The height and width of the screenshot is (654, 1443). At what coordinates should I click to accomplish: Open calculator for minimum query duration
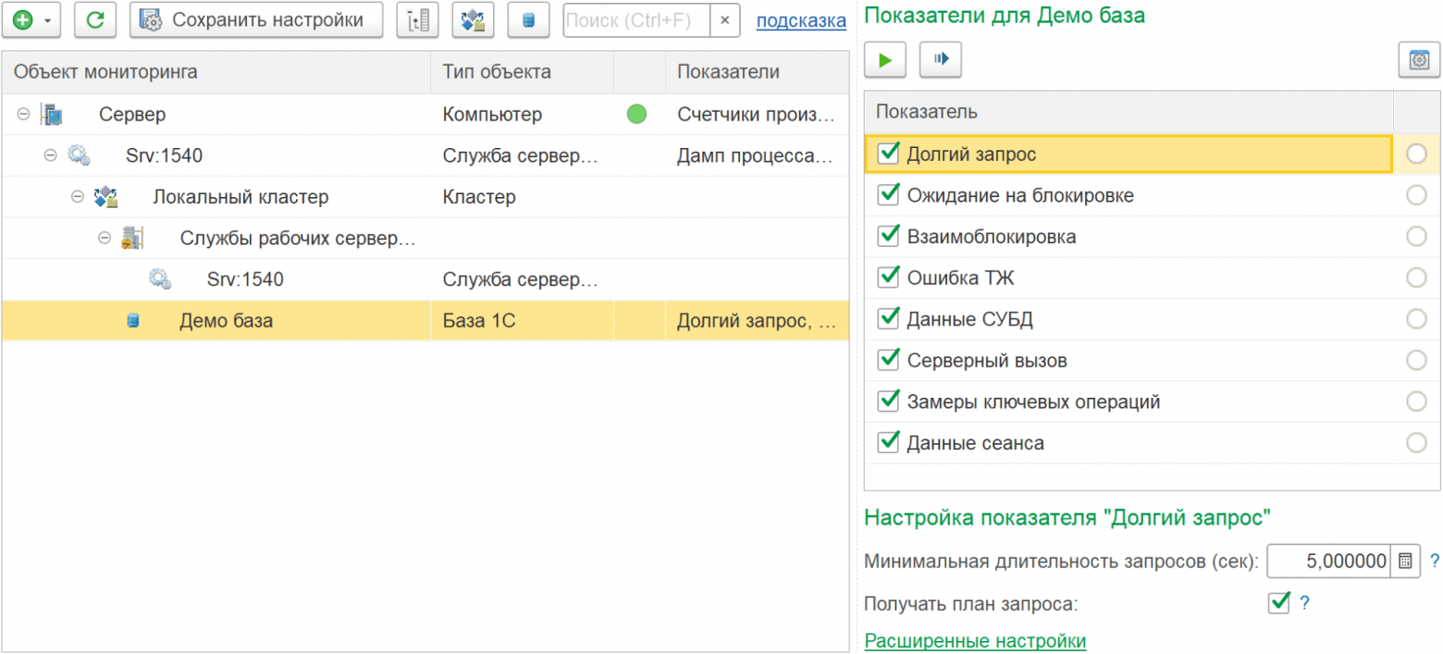1405,561
